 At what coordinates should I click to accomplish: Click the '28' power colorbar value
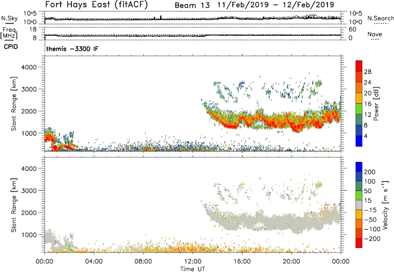pyautogui.click(x=367, y=72)
